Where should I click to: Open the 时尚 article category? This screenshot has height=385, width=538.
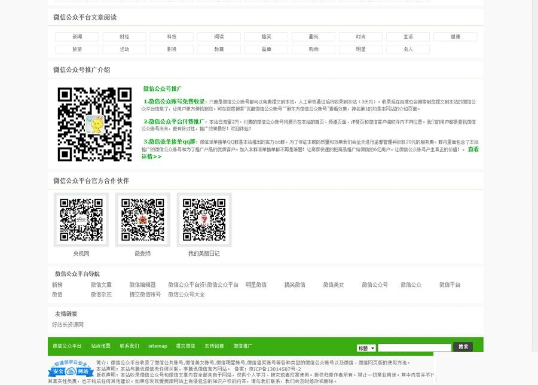pos(360,36)
